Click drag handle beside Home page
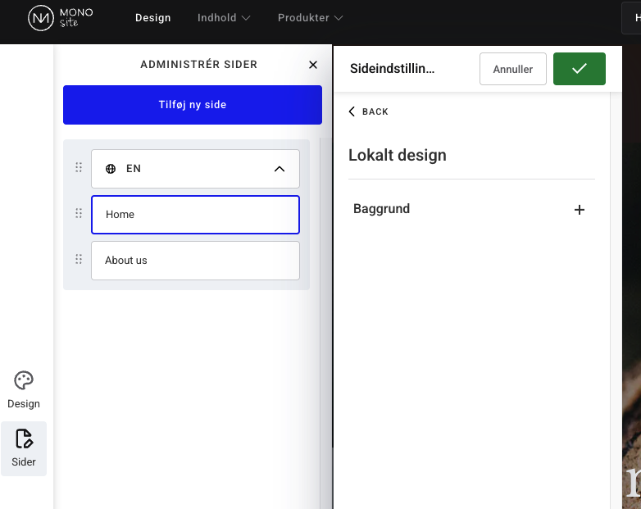 pyautogui.click(x=79, y=214)
